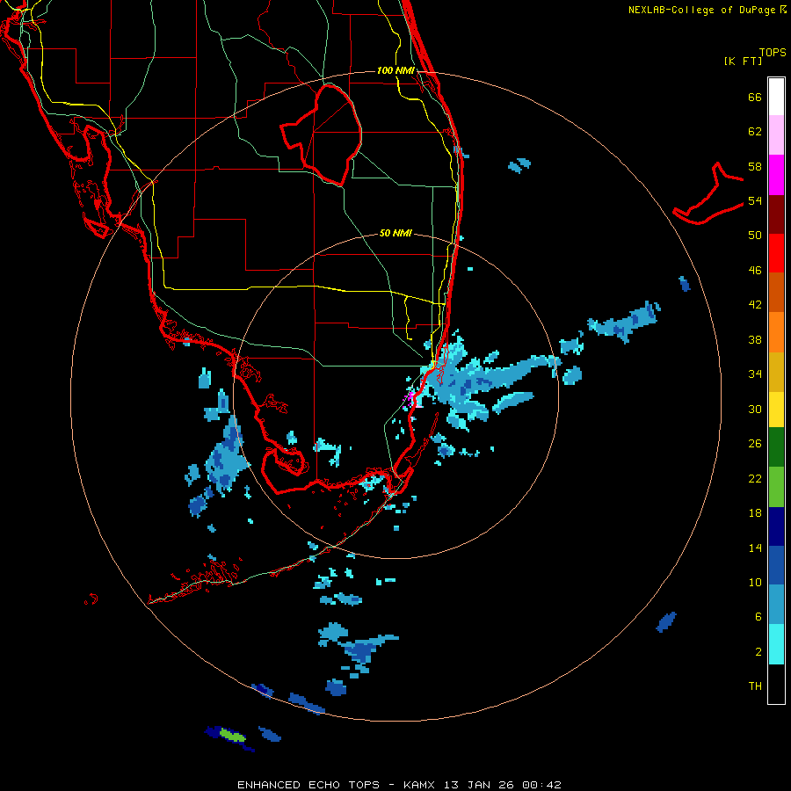
Task: Click the 13 JAN 26 date text
Action: [x=480, y=785]
